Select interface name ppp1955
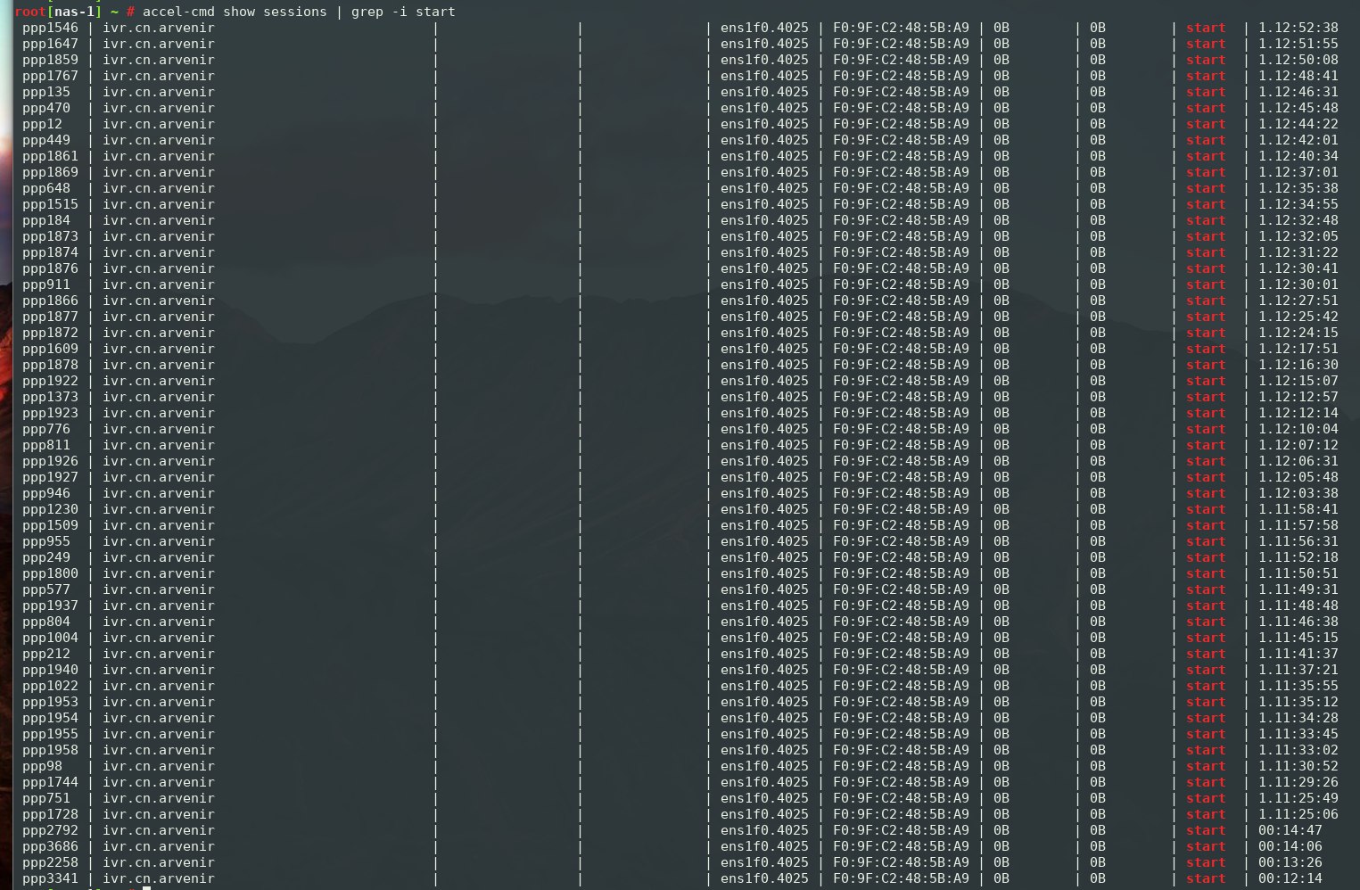 (x=51, y=734)
